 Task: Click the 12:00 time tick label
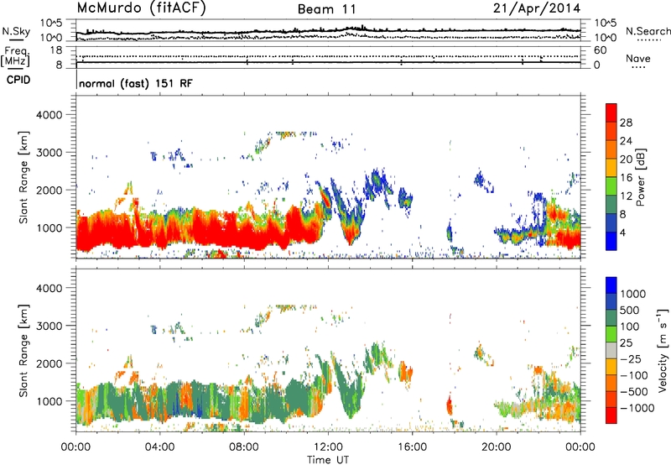click(x=328, y=447)
